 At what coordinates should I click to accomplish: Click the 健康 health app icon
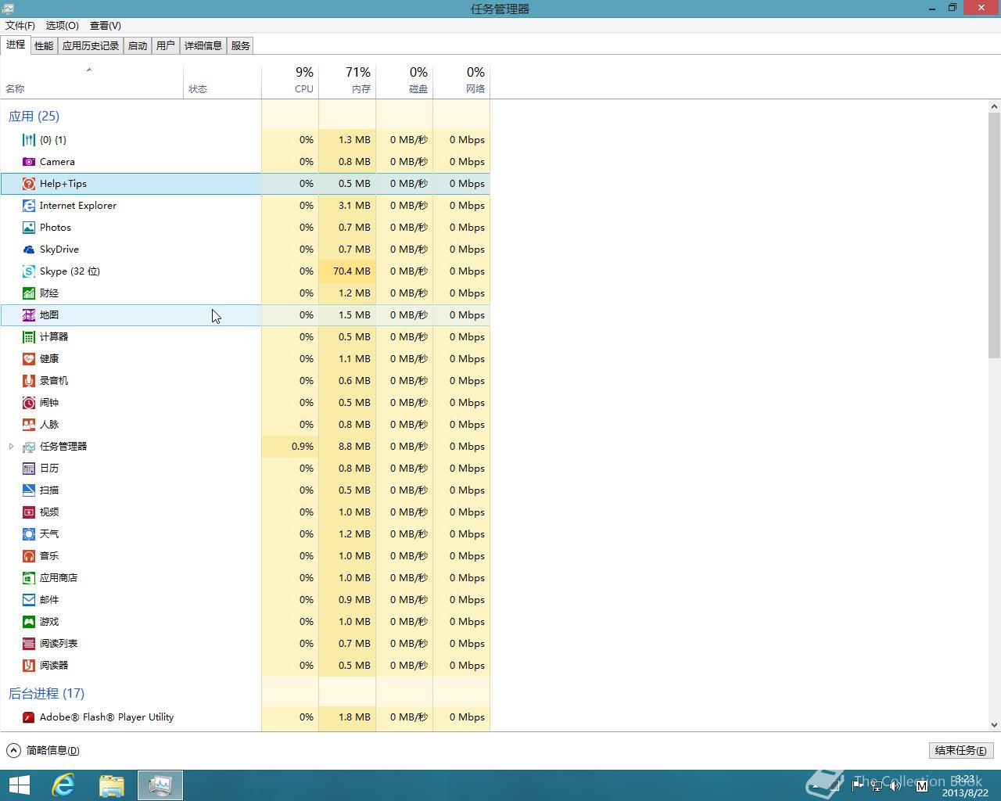pyautogui.click(x=29, y=359)
